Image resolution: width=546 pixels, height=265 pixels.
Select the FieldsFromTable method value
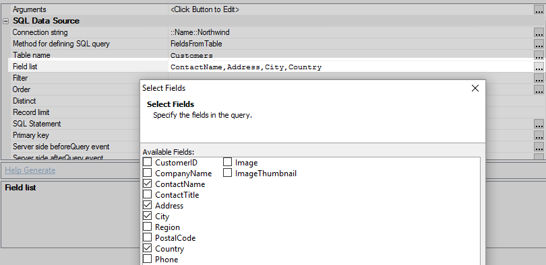pos(196,44)
